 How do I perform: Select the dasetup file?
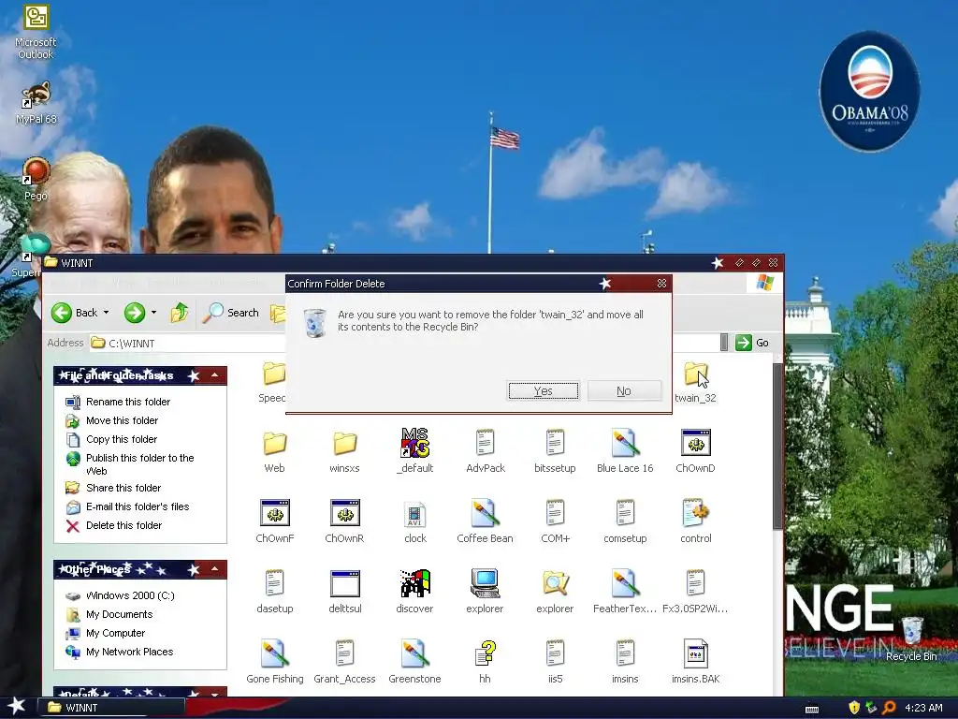(274, 592)
